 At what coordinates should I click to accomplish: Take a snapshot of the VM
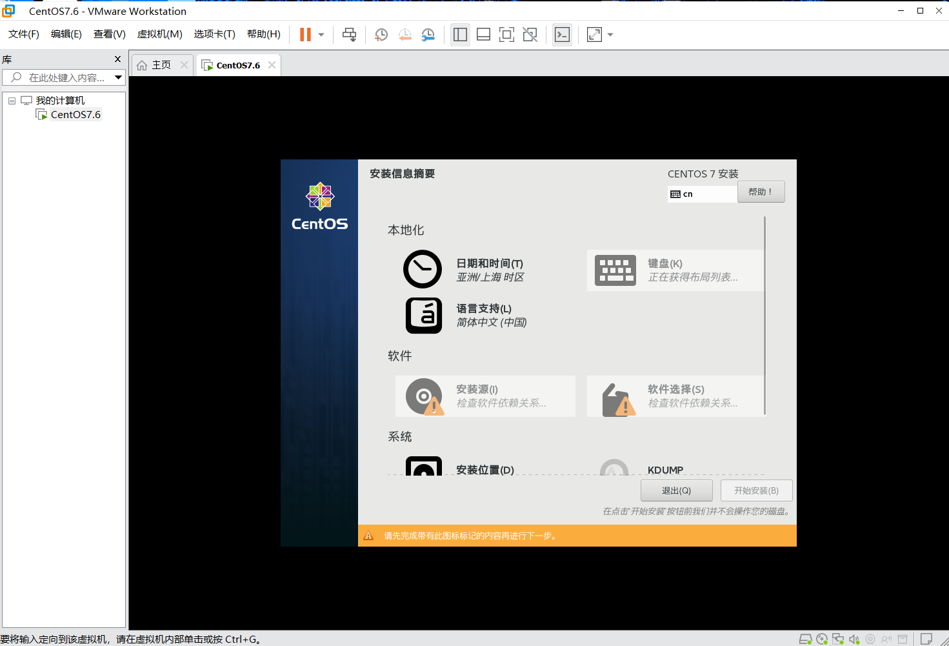tap(381, 34)
